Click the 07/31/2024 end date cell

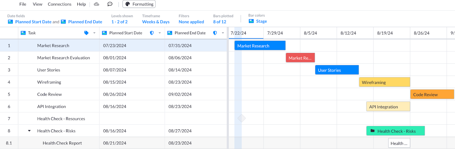coord(196,45)
